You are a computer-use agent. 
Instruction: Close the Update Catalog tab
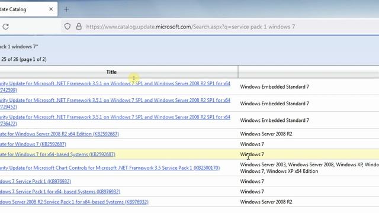coord(51,9)
